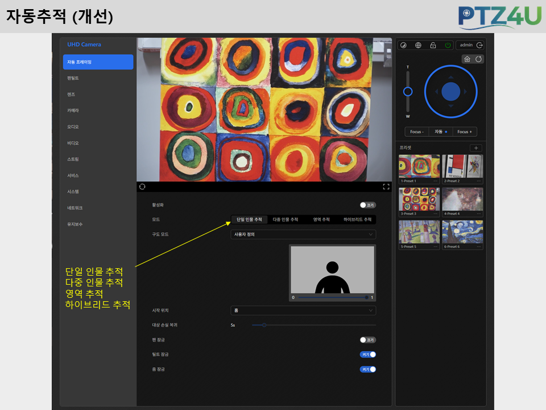This screenshot has width=546, height=410.
Task: Click the PTZ reset rotate icon
Action: click(478, 59)
